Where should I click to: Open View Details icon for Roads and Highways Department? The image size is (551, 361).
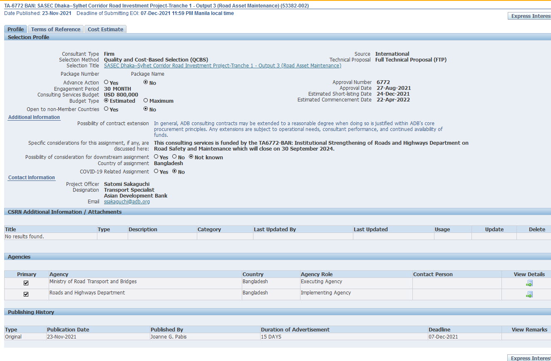click(529, 294)
